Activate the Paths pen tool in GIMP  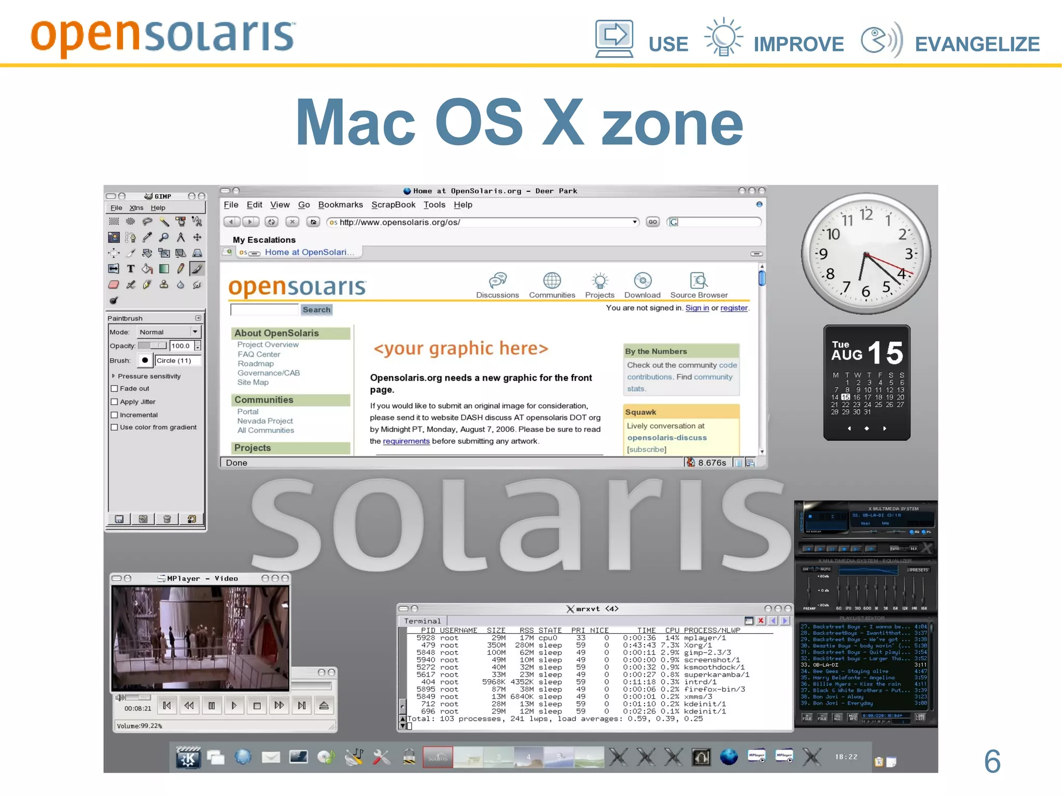click(x=130, y=238)
